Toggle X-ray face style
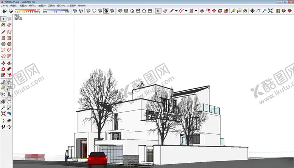The width and height of the screenshot is (294, 168). [x=75, y=11]
